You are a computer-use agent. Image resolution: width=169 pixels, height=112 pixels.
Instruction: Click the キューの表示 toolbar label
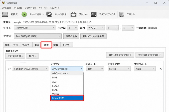(61, 14)
